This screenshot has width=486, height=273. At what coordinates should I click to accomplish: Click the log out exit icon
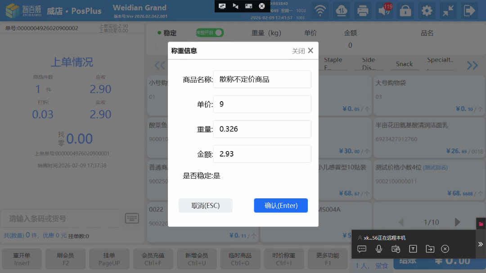[469, 10]
